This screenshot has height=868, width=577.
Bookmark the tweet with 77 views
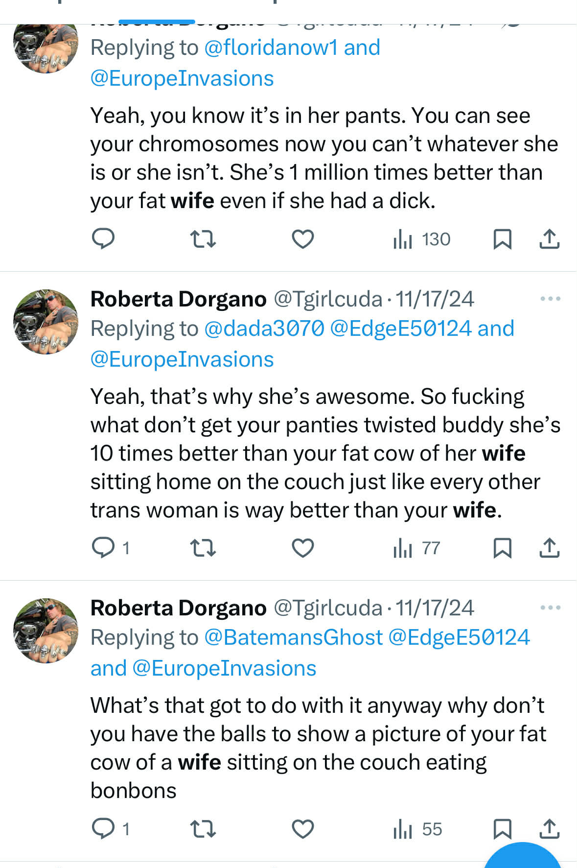502,548
